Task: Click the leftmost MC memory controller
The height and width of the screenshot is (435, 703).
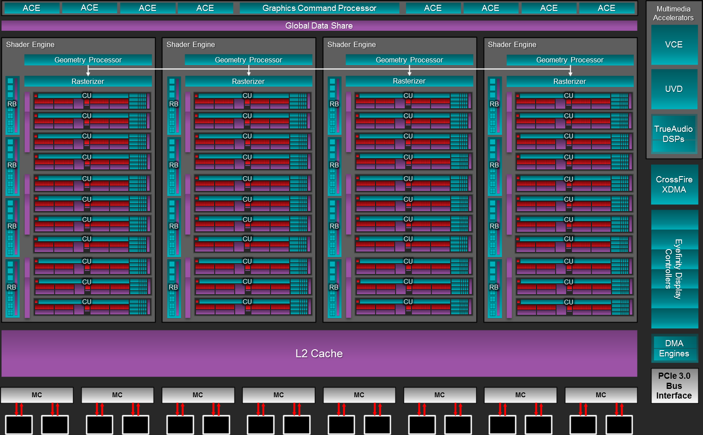Action: 37,395
